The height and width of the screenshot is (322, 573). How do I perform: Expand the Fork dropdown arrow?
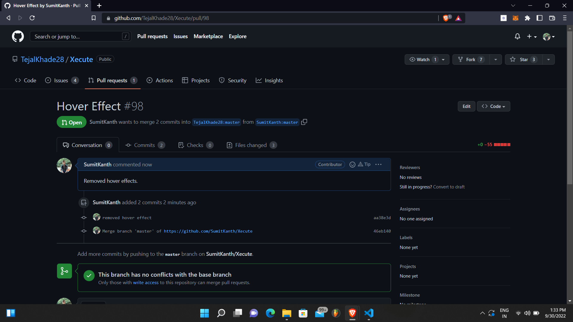coord(495,59)
